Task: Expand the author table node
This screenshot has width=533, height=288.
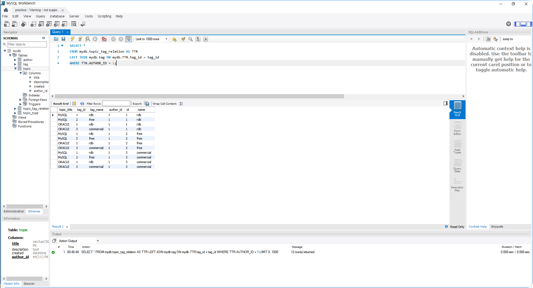Action: point(15,60)
